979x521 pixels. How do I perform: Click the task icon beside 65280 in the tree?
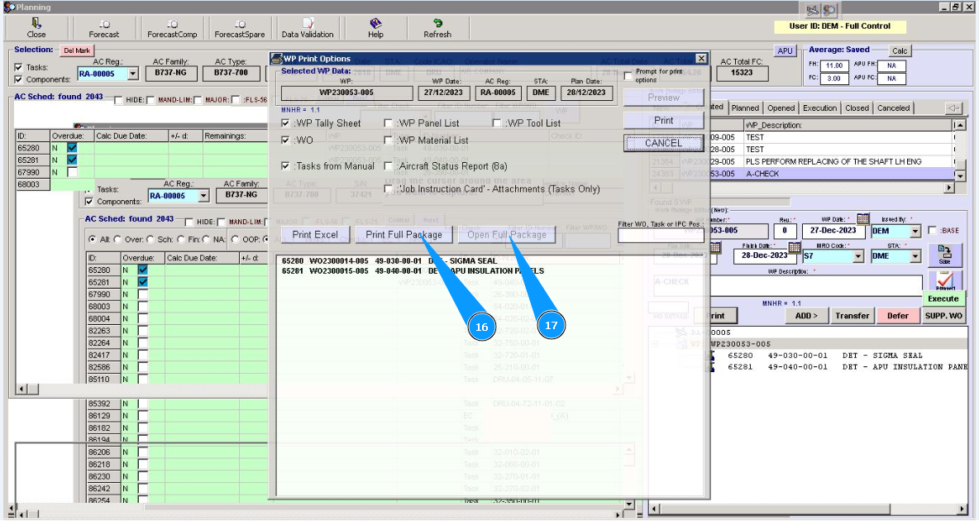point(713,356)
